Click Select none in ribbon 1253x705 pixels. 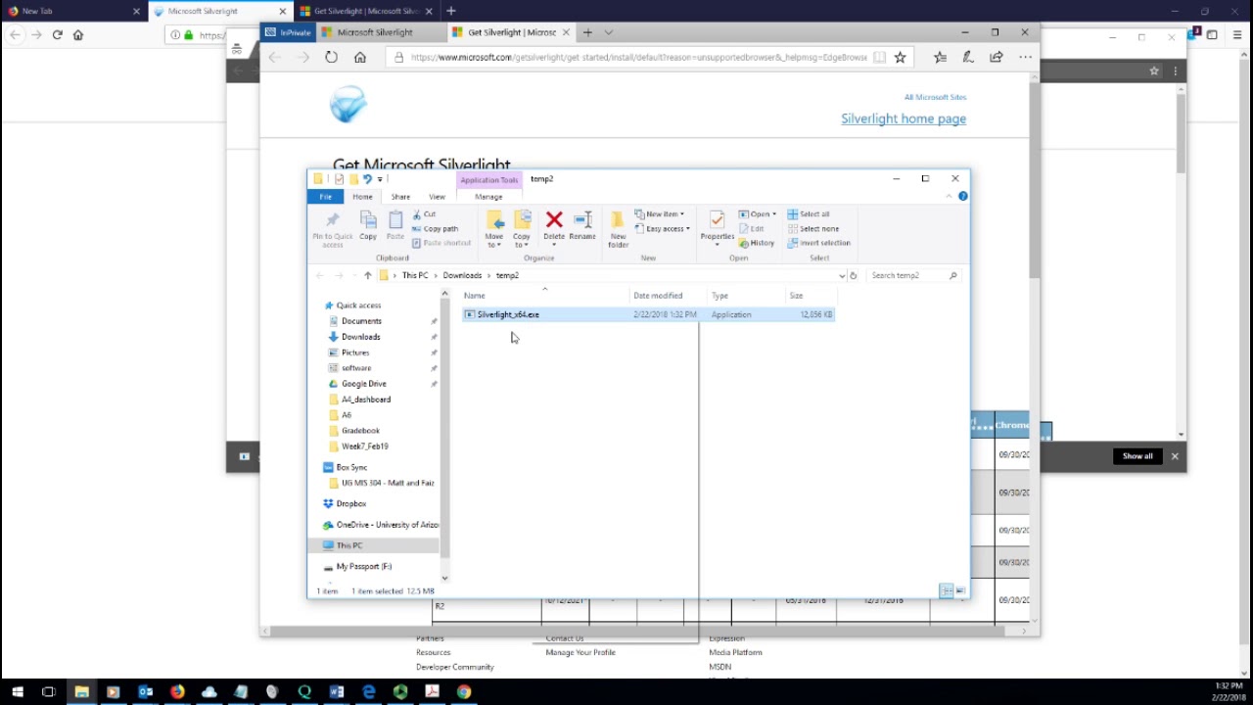click(x=813, y=228)
